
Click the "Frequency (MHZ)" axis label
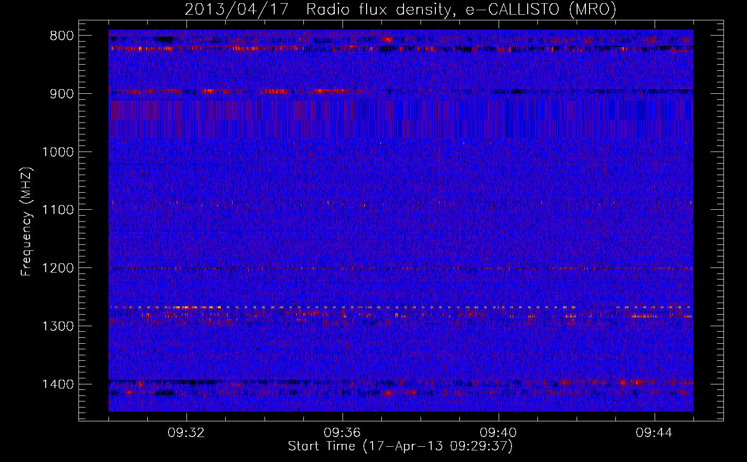tap(27, 221)
